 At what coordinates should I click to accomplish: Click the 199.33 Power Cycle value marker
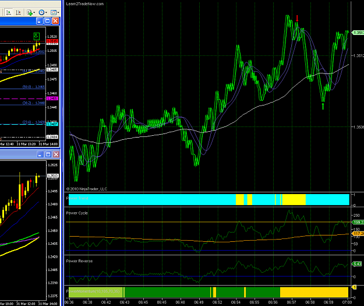pyautogui.click(x=358, y=222)
